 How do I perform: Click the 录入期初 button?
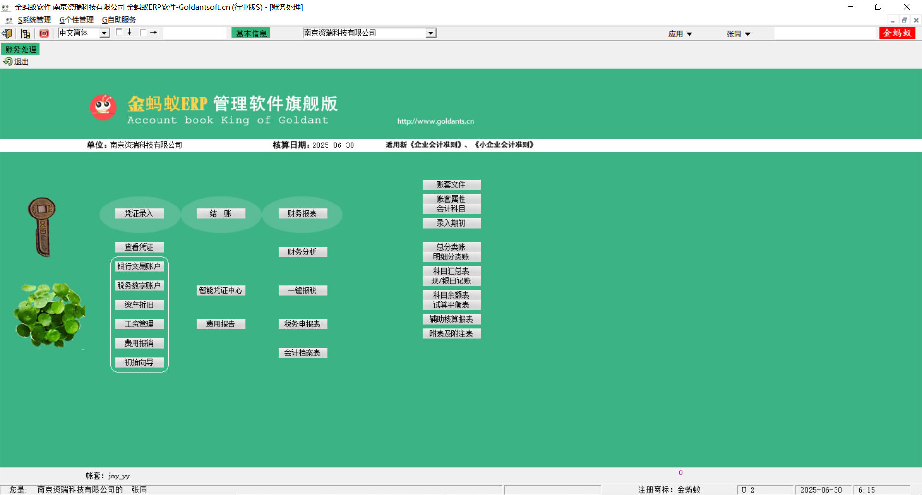pyautogui.click(x=451, y=223)
